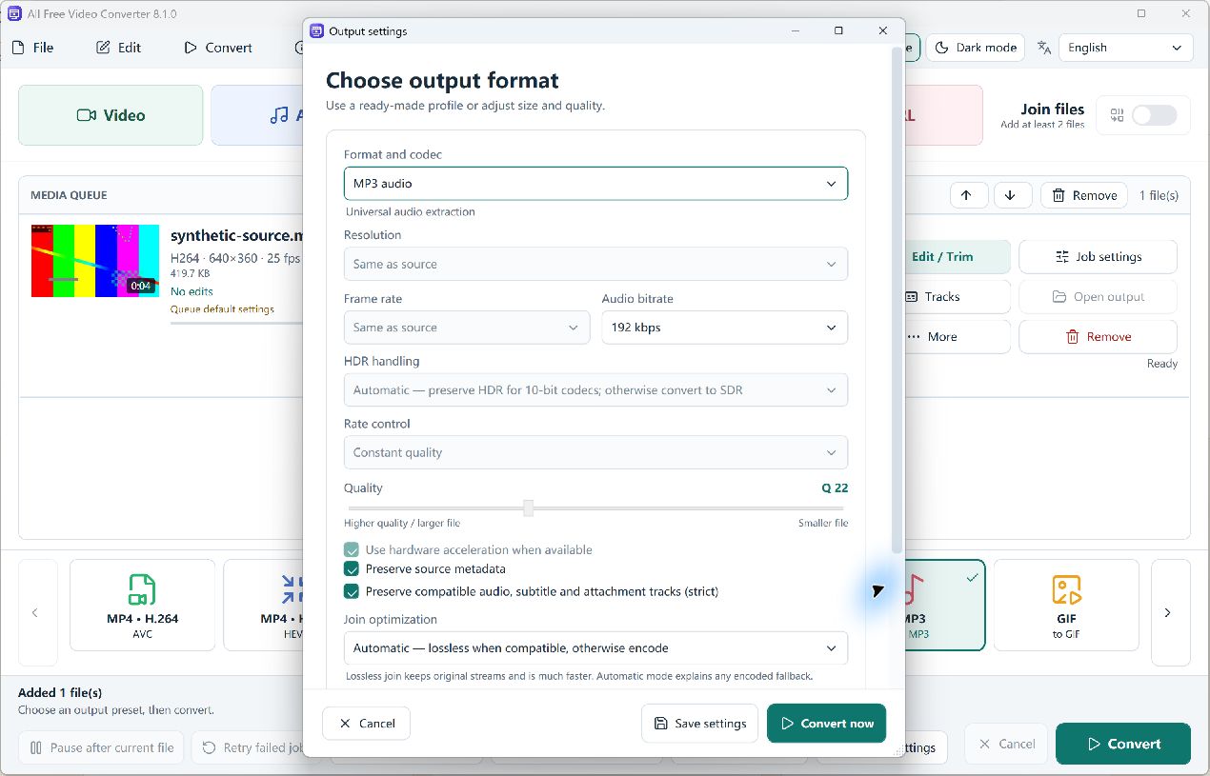Expand the Join optimization dropdown
Viewport: 1210px width, 776px height.
[595, 648]
